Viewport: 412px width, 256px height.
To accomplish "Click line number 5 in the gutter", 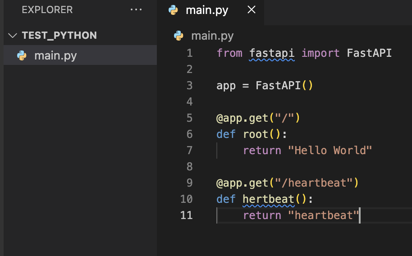I will 190,118.
